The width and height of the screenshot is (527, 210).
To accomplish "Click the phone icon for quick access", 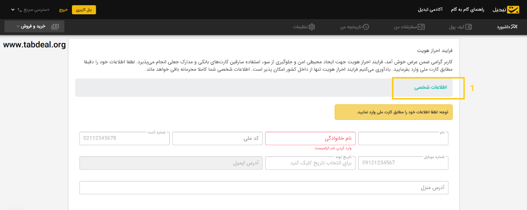I will coord(19,10).
